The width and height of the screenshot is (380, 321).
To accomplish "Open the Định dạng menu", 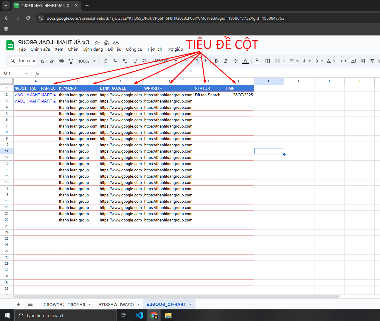I will [93, 49].
